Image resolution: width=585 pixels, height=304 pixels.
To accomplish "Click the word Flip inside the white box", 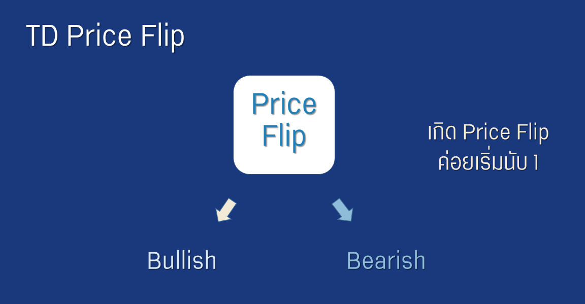I will (284, 137).
